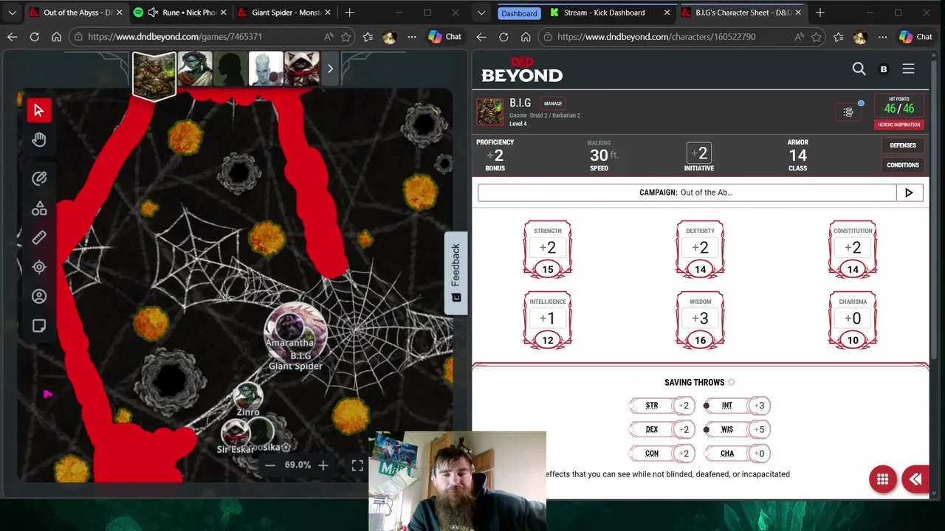This screenshot has height=531, width=945.
Task: Select the draw pencil tool
Action: point(38,178)
